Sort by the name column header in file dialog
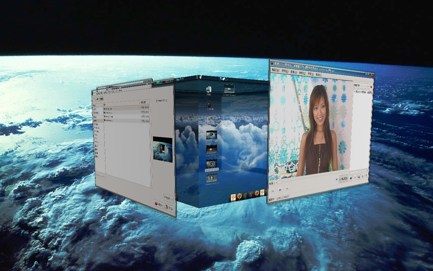Image resolution: width=433 pixels, height=271 pixels. point(120,104)
